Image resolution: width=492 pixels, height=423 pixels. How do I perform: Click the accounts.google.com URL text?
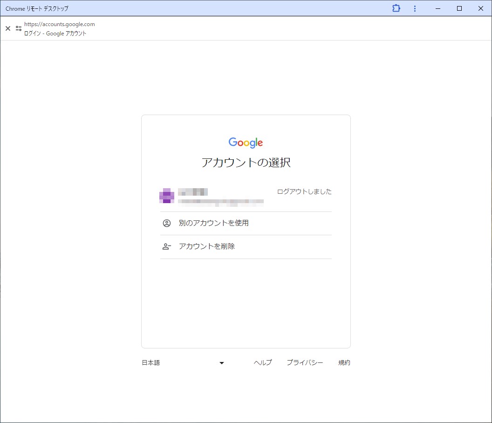[x=59, y=24]
